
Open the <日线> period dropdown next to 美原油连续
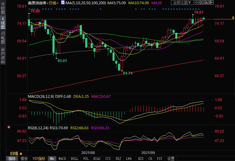coord(53,3)
